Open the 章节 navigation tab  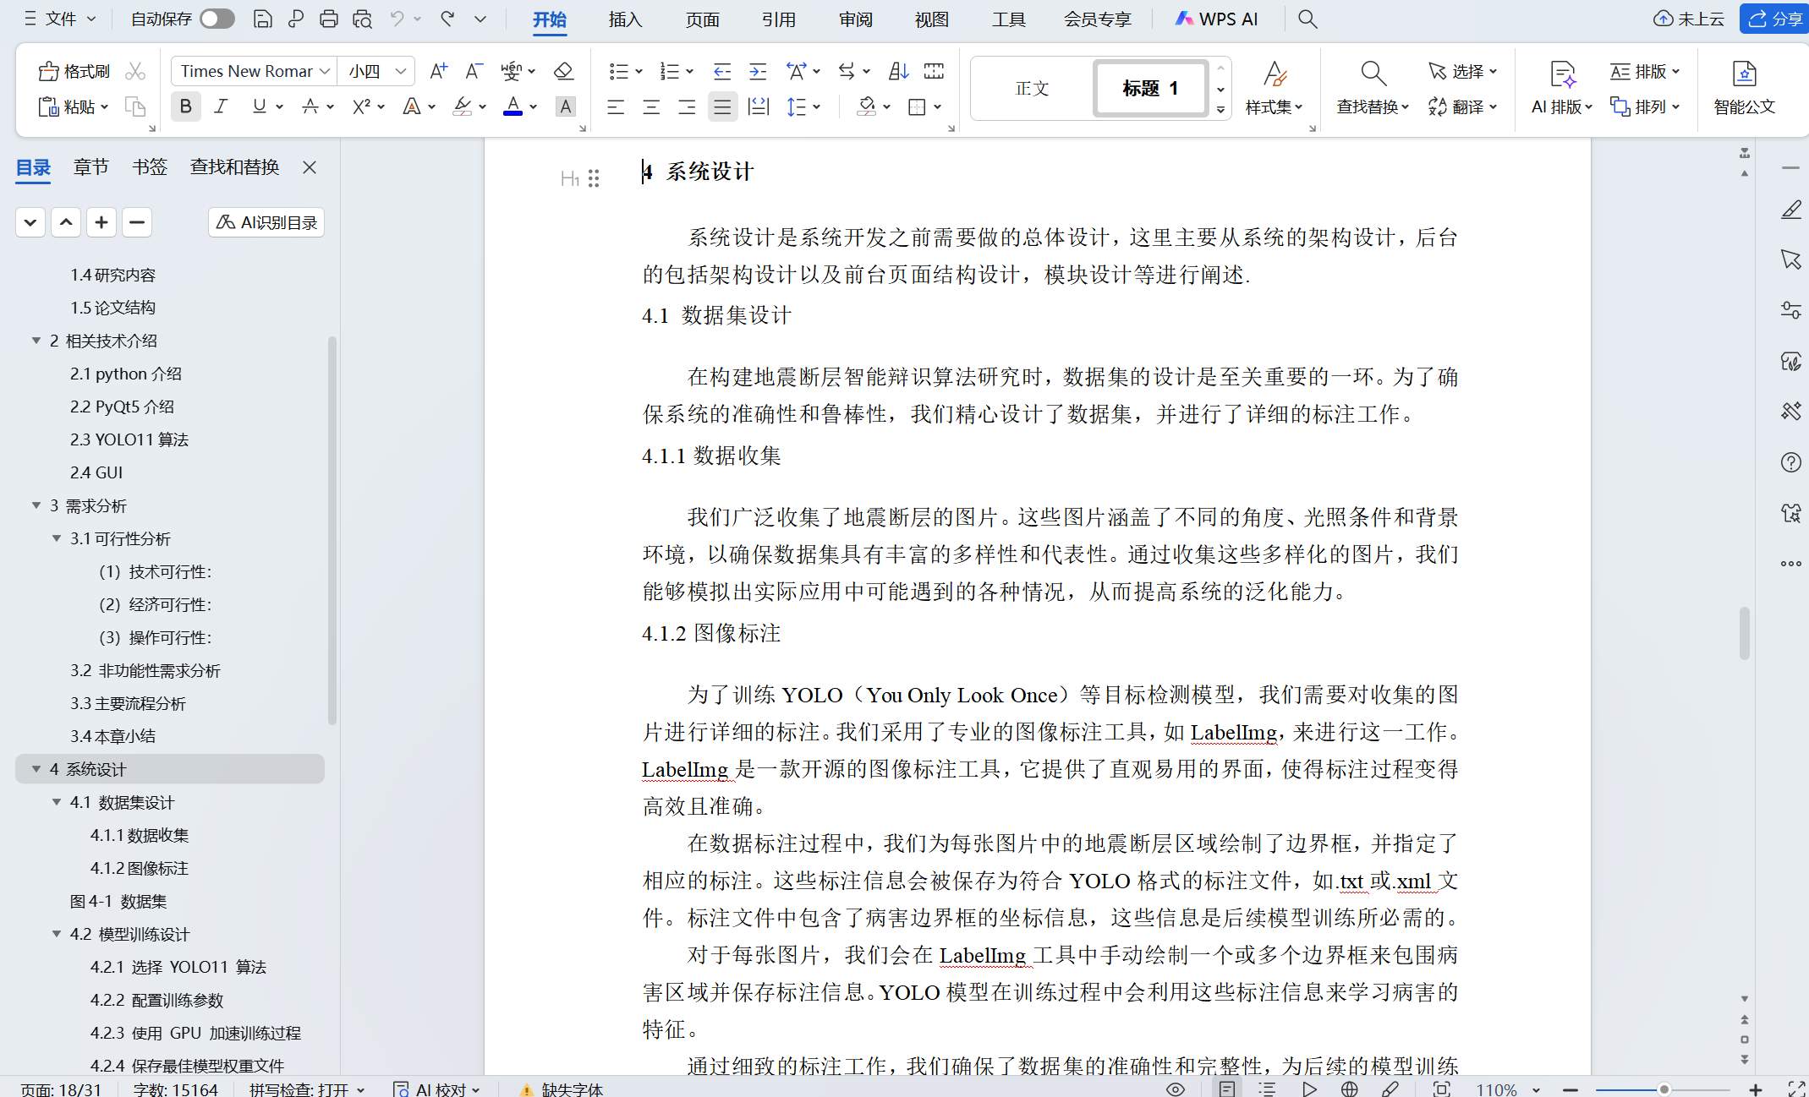tap(90, 166)
